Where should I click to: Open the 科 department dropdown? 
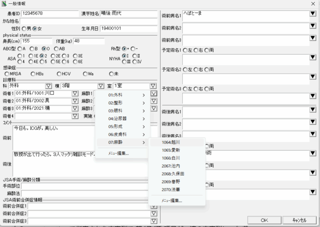tap(48, 86)
